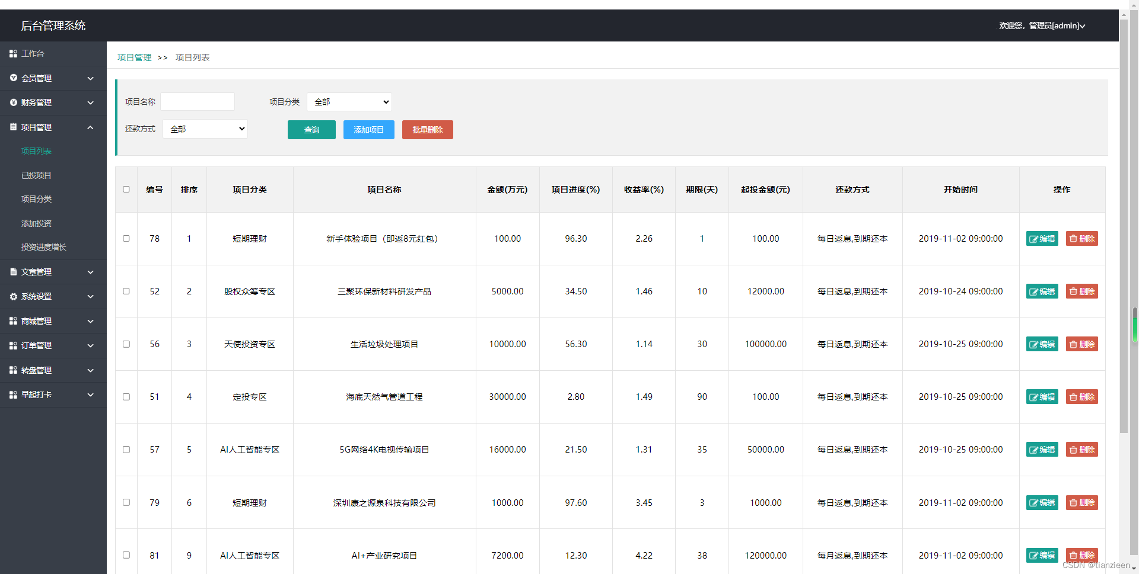Click the 后台管理系统 header title
Viewport: 1139px width, 574px height.
pos(53,25)
